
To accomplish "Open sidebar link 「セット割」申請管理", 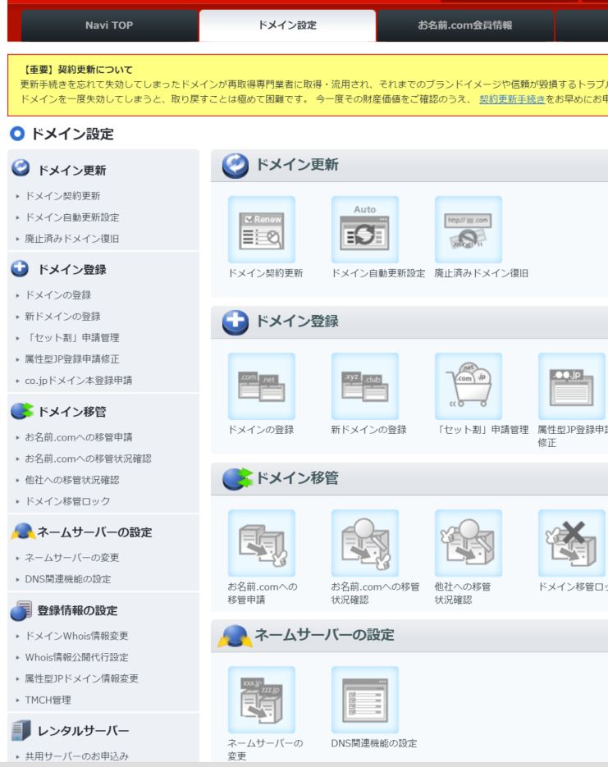I will 72,337.
